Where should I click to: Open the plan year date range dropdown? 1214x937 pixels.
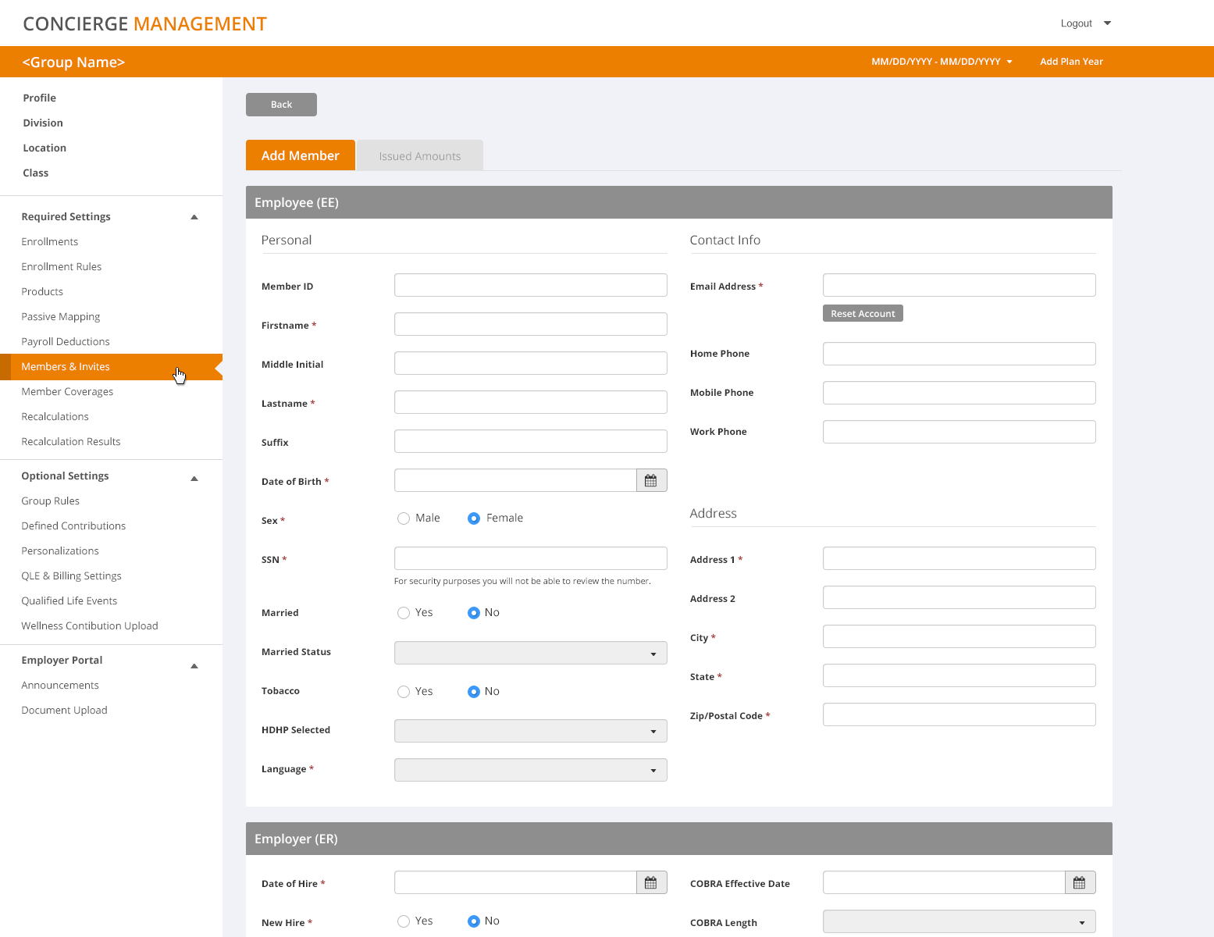pyautogui.click(x=942, y=62)
